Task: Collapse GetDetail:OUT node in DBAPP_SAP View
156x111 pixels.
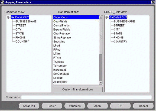Action: [106, 18]
